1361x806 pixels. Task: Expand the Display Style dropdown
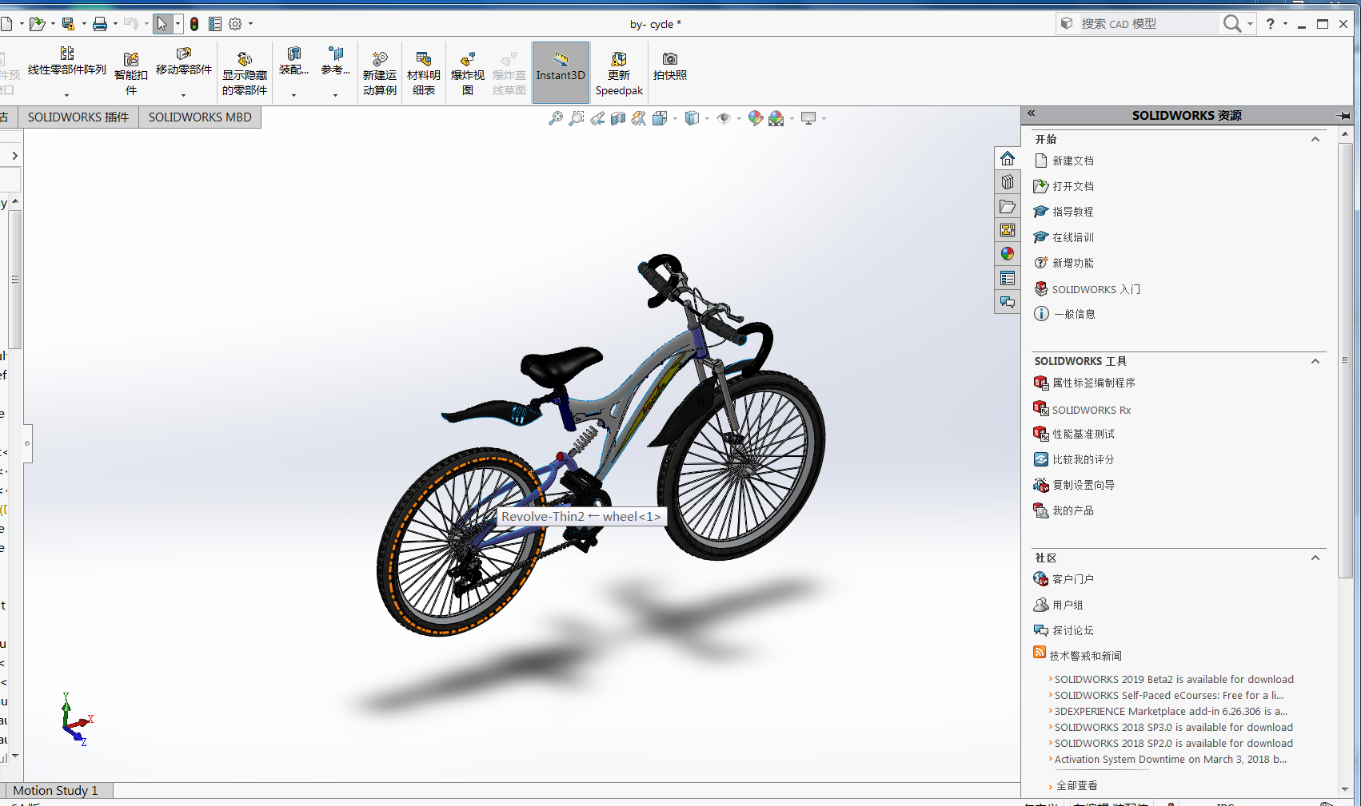pos(707,117)
